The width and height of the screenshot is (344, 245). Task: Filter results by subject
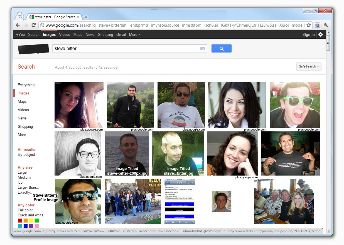pos(26,154)
